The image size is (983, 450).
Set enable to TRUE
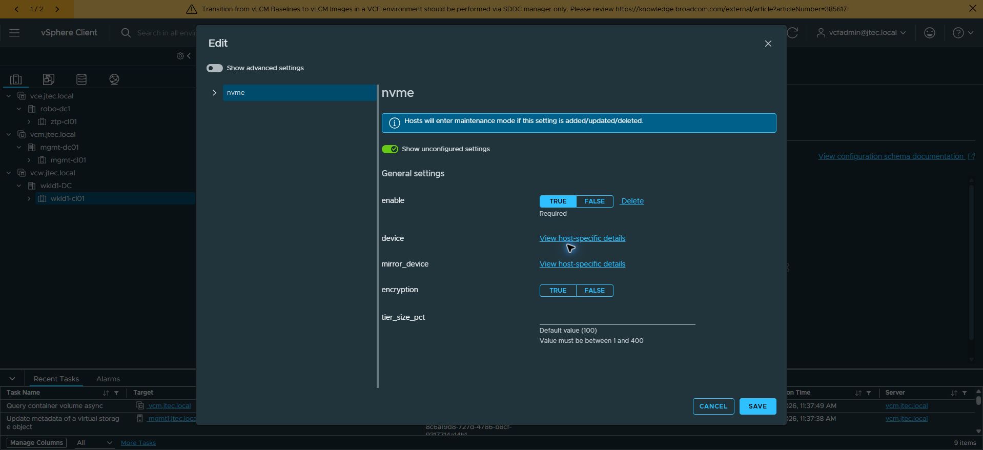coord(558,201)
